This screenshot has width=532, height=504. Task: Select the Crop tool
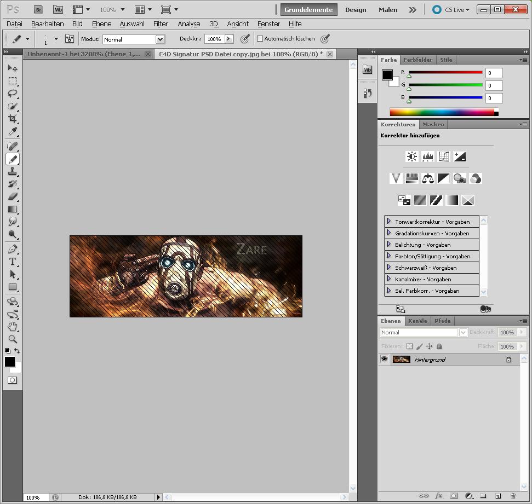click(13, 119)
